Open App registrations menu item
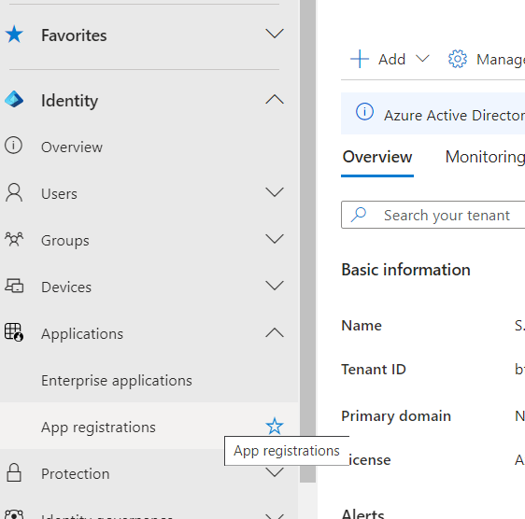The width and height of the screenshot is (525, 519). point(98,428)
